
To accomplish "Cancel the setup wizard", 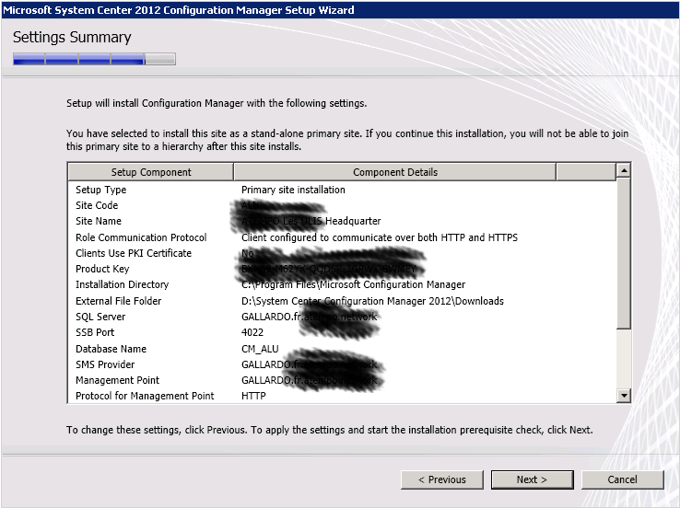I will coord(622,479).
